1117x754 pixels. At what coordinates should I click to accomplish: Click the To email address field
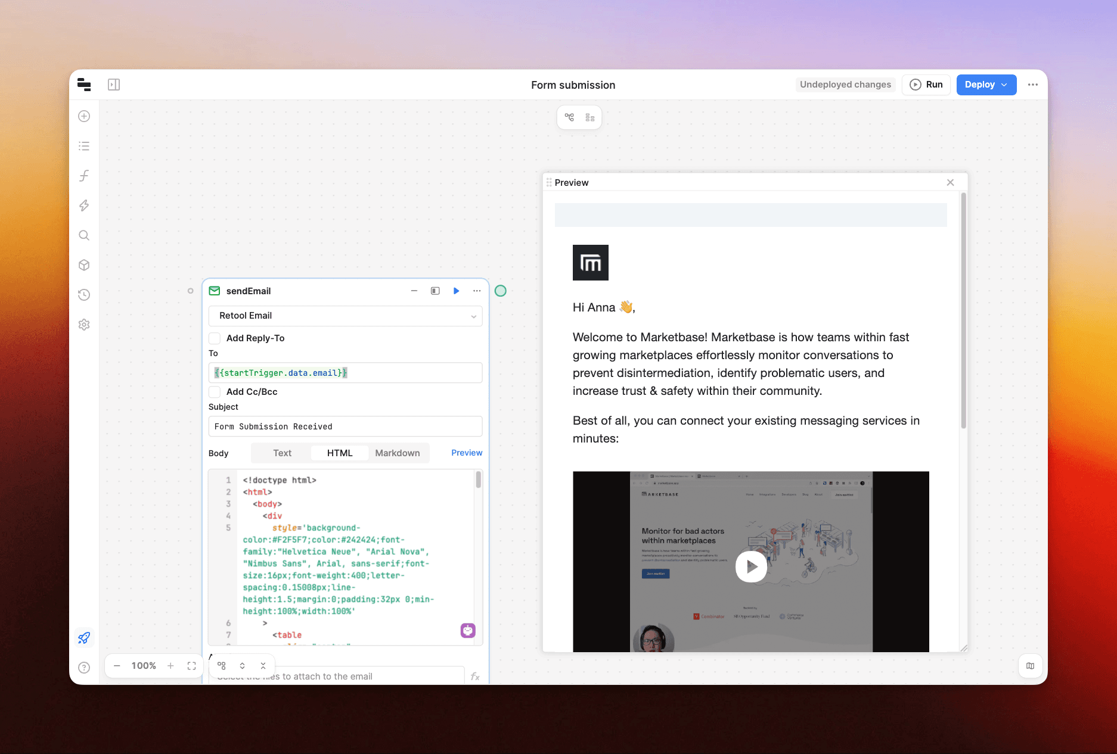tap(346, 373)
